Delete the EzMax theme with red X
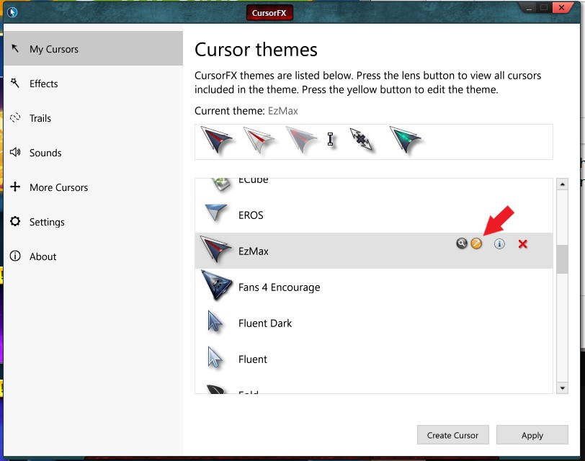This screenshot has height=461, width=585. point(523,244)
